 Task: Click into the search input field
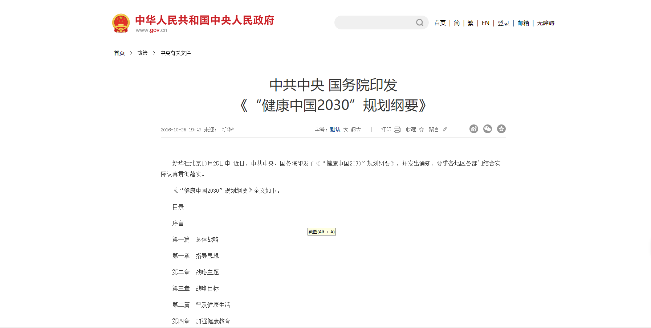pyautogui.click(x=374, y=23)
